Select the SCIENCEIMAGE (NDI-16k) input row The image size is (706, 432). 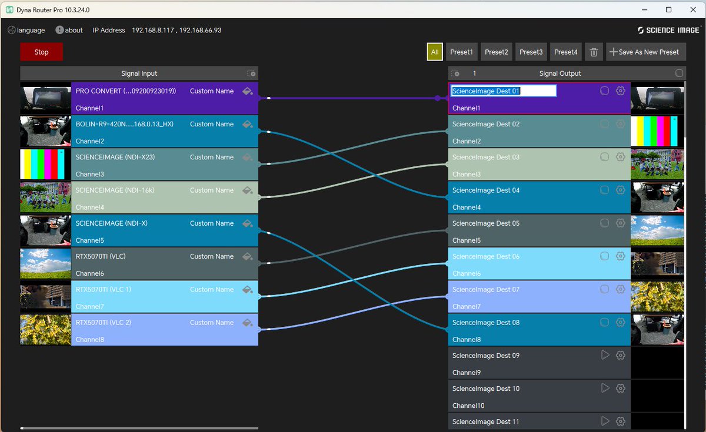(165, 197)
